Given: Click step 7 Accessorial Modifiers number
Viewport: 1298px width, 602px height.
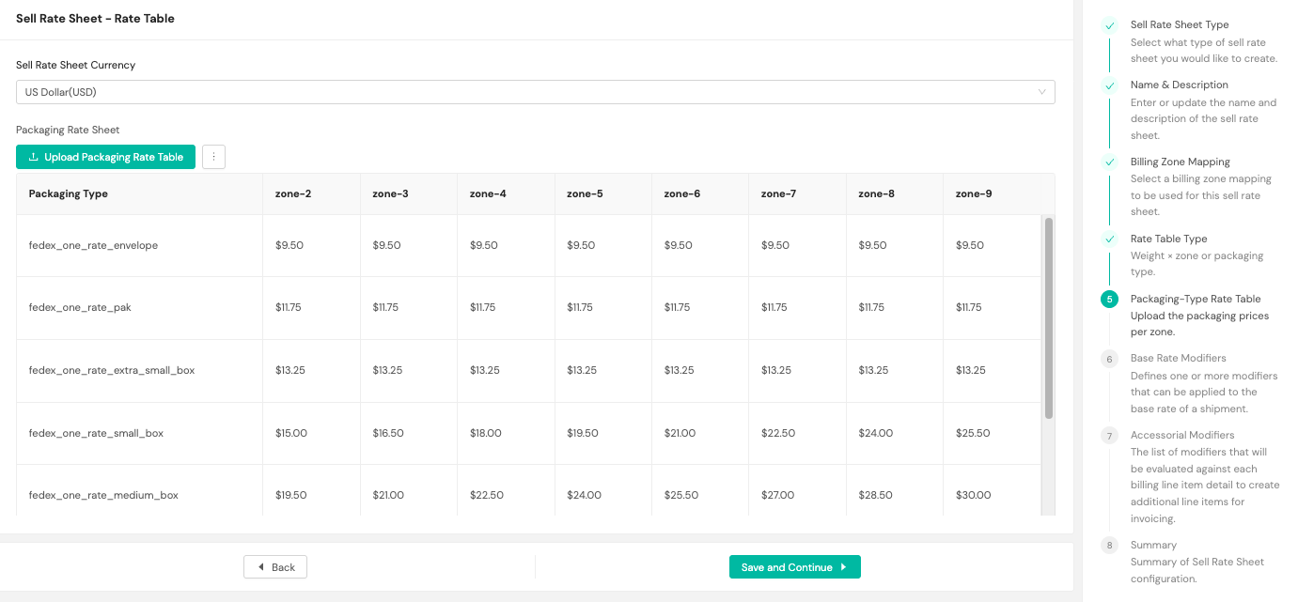Looking at the screenshot, I should click(x=1109, y=436).
